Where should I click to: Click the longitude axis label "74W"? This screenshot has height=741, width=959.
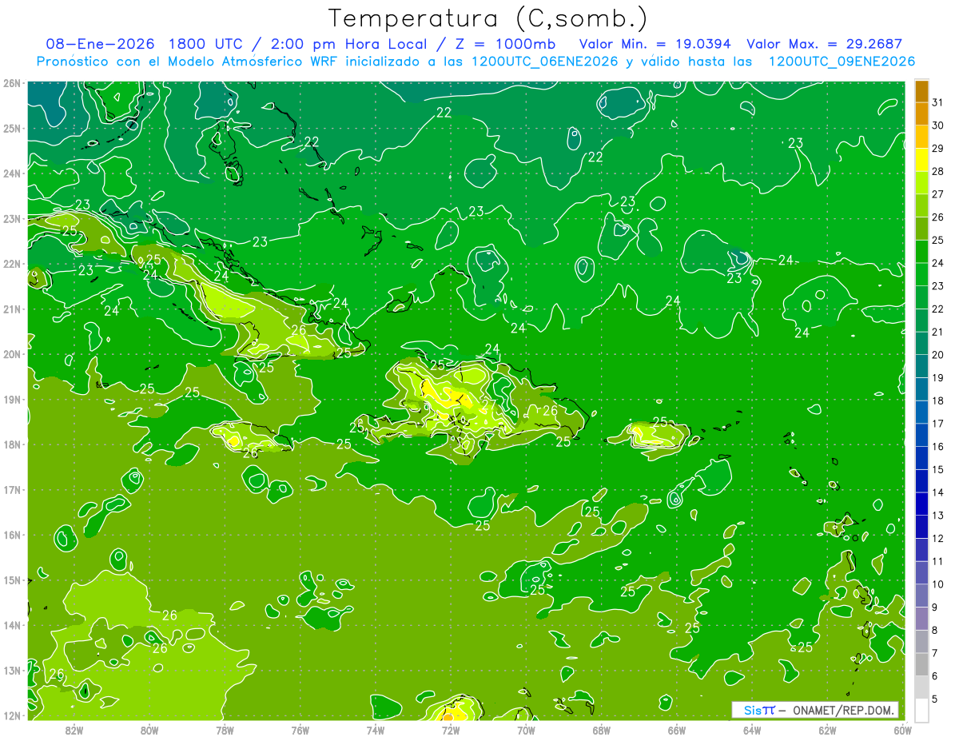pos(376,730)
